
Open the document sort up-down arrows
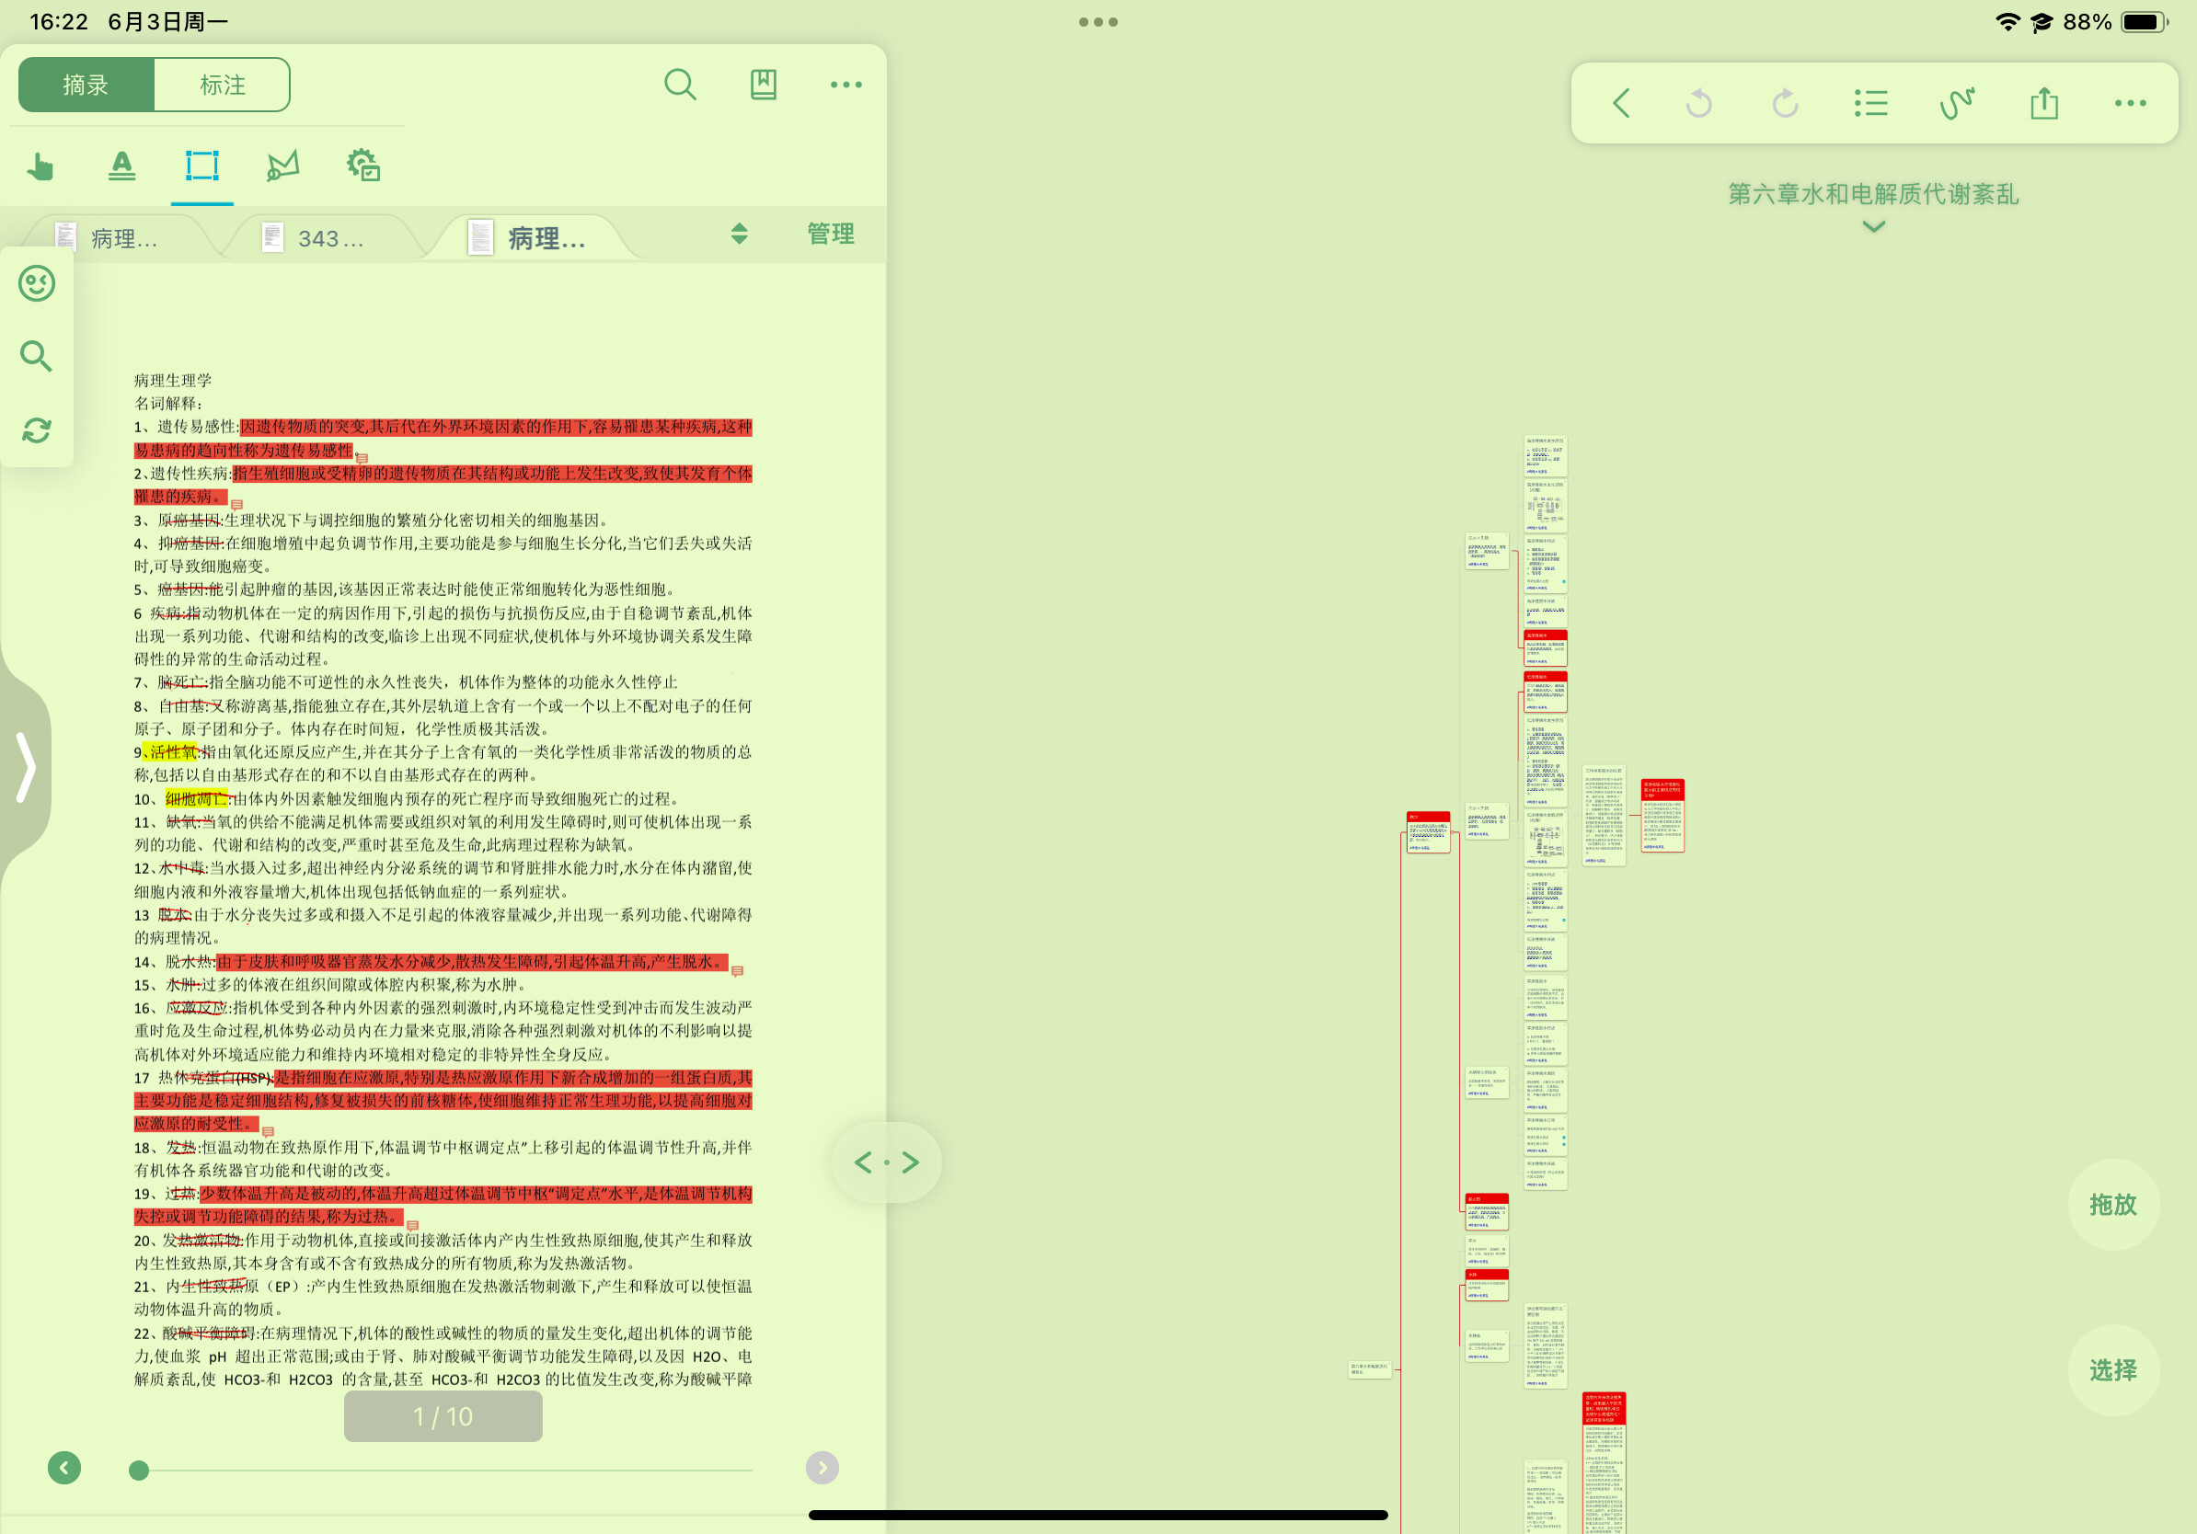pos(739,234)
